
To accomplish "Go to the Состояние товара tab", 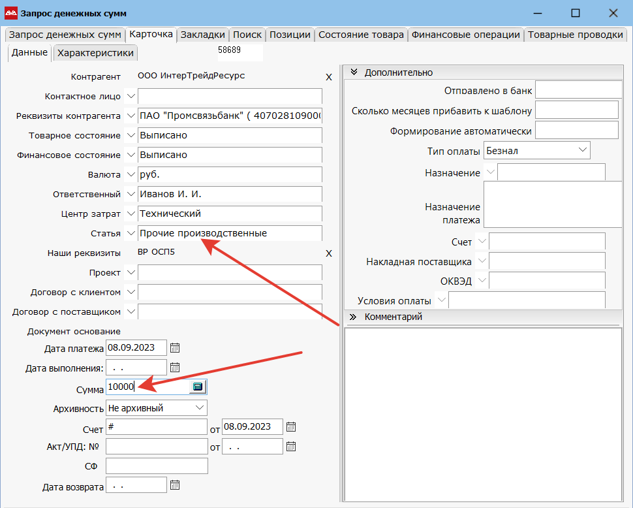I will pos(361,35).
